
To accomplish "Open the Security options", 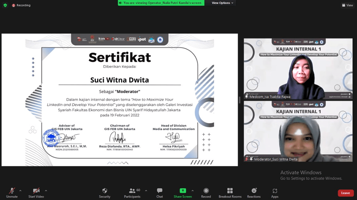I will [x=104, y=193].
